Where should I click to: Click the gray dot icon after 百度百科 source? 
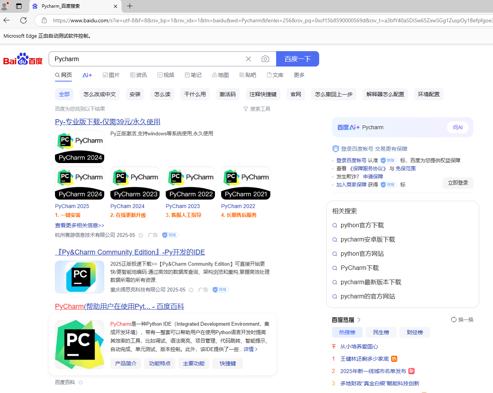tap(80, 382)
